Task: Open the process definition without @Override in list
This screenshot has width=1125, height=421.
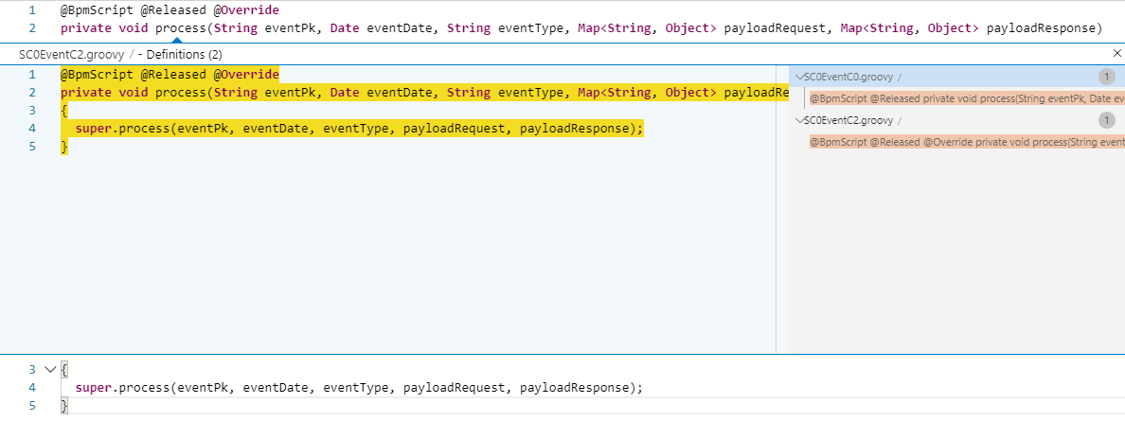Action: (966, 98)
